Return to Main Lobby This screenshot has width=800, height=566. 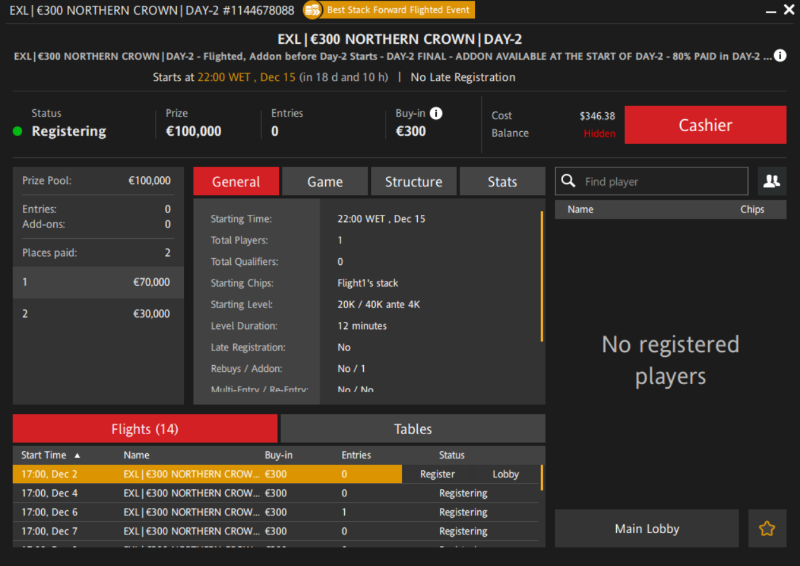[647, 529]
